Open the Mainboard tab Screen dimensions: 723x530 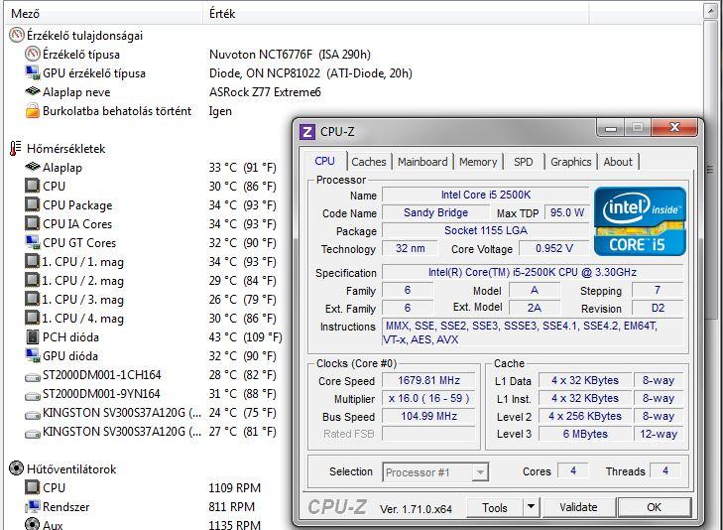click(422, 162)
